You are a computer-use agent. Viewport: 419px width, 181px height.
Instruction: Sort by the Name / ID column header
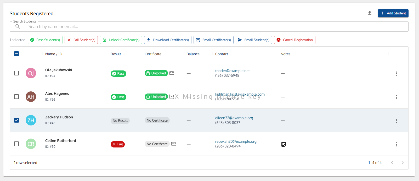(54, 54)
